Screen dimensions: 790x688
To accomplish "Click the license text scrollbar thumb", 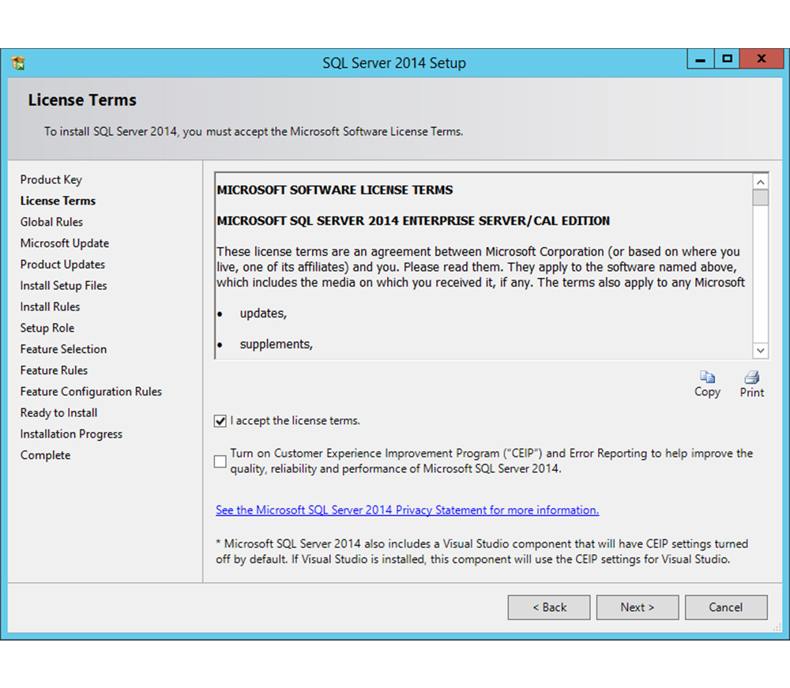I will click(760, 197).
